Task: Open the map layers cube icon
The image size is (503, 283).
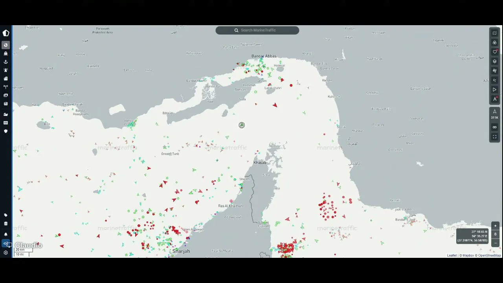Action: [x=495, y=61]
